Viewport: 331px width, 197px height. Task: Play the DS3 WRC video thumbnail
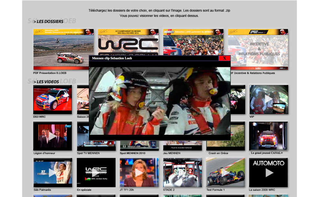click(52, 99)
